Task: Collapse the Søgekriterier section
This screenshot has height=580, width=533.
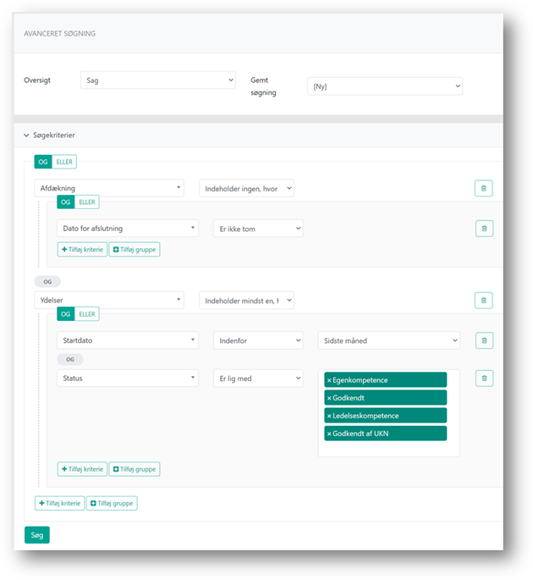Action: tap(27, 135)
